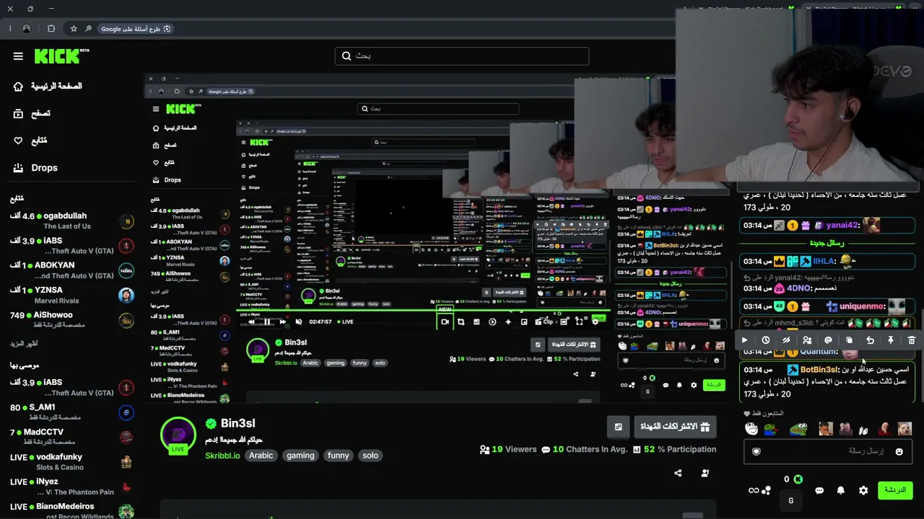Insert the troll face emote from the quick emote row
Image resolution: width=924 pixels, height=519 pixels.
tap(751, 430)
